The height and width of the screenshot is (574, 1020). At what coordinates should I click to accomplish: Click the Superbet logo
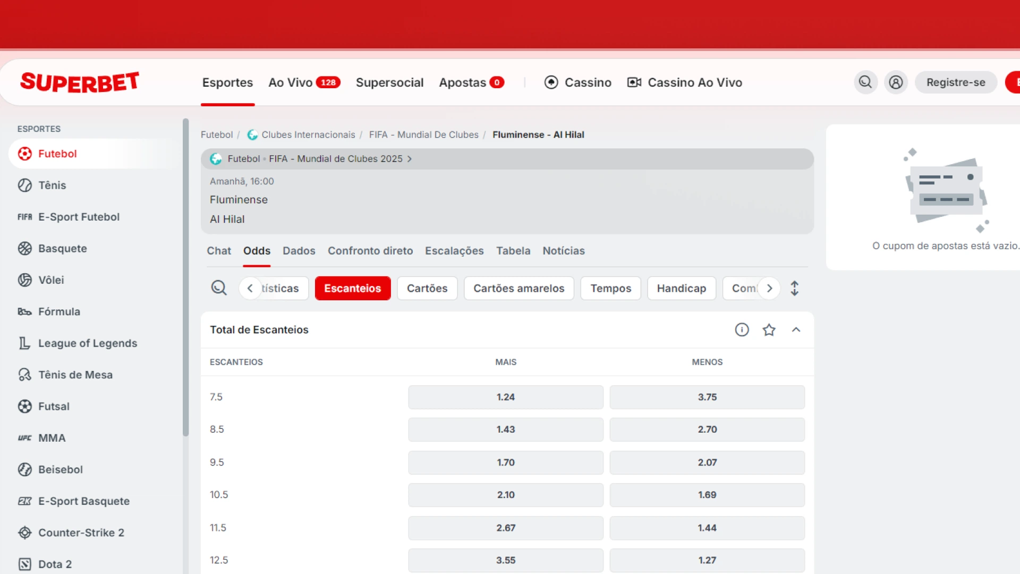pos(80,82)
